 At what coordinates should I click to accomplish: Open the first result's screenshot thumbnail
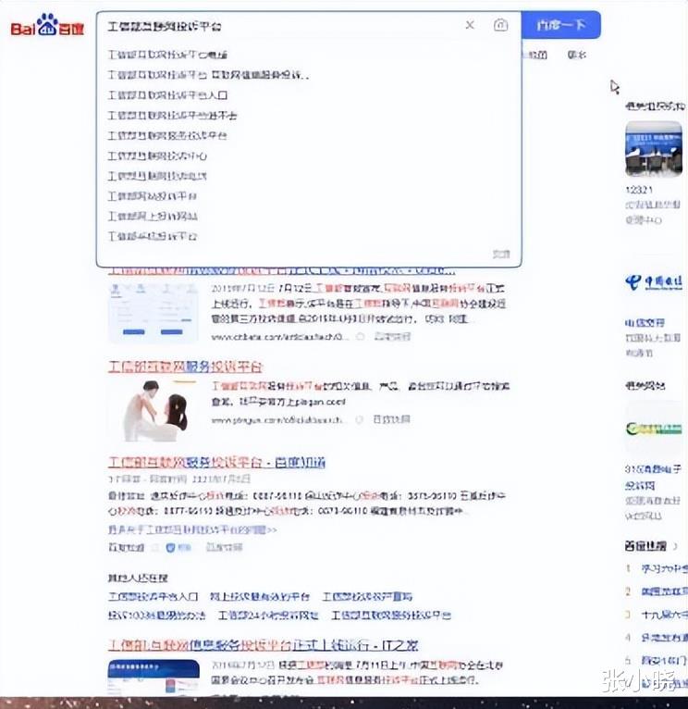tap(154, 312)
